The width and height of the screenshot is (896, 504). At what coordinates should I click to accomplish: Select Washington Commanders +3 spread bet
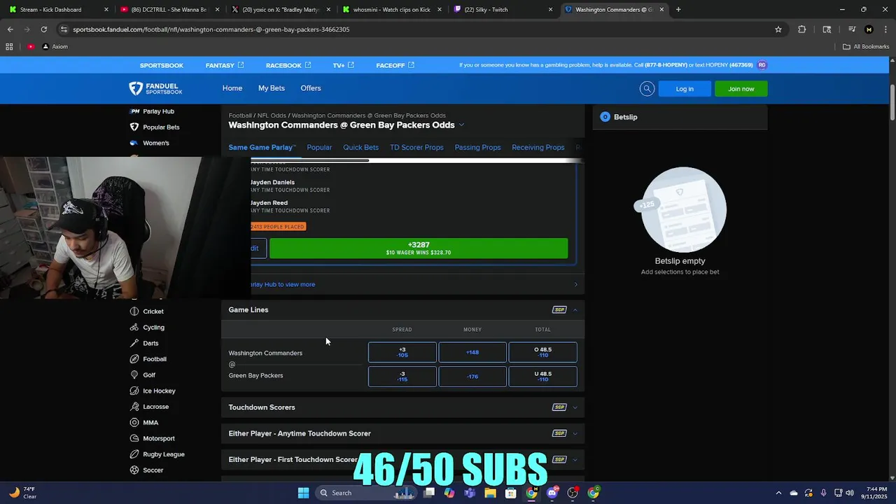[x=402, y=352]
